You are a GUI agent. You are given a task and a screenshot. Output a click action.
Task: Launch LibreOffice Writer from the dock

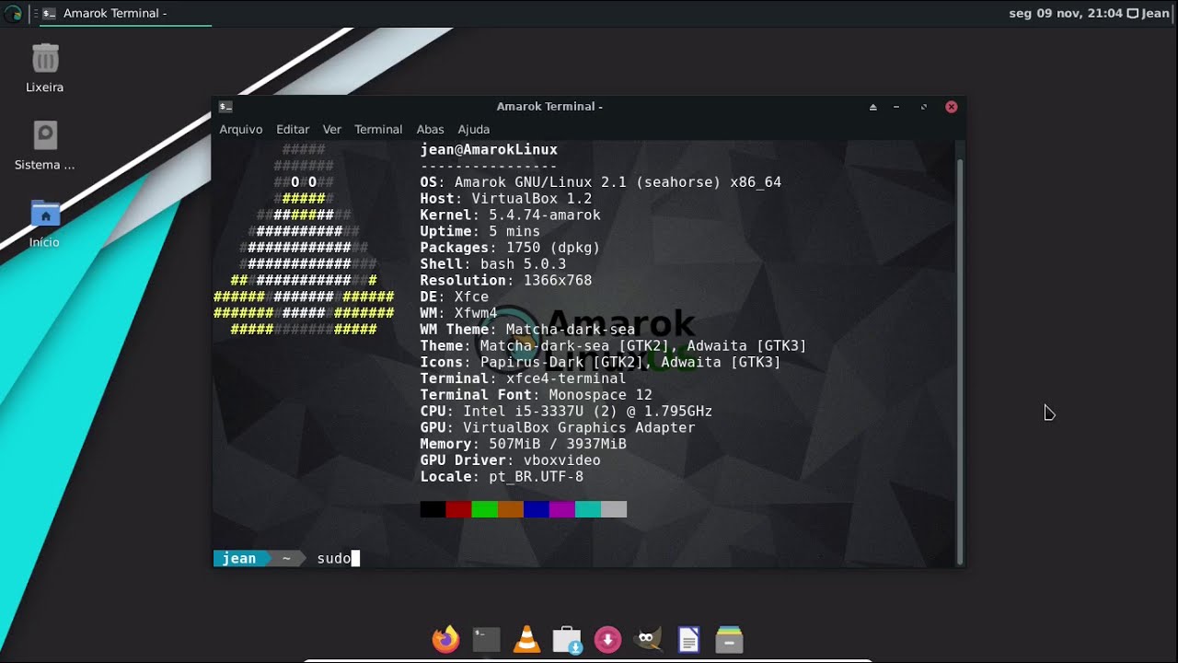[x=688, y=639]
